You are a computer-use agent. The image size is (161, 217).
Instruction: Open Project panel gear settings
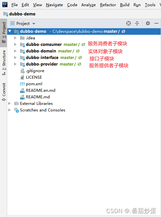(148, 23)
